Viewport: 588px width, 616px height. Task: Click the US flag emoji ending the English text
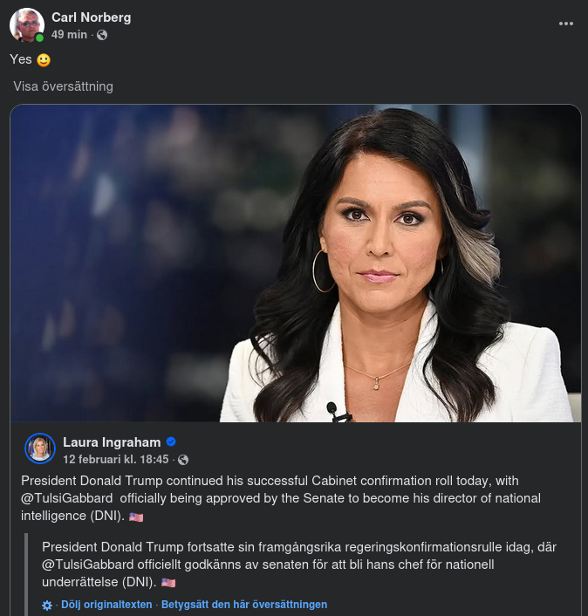coord(136,517)
